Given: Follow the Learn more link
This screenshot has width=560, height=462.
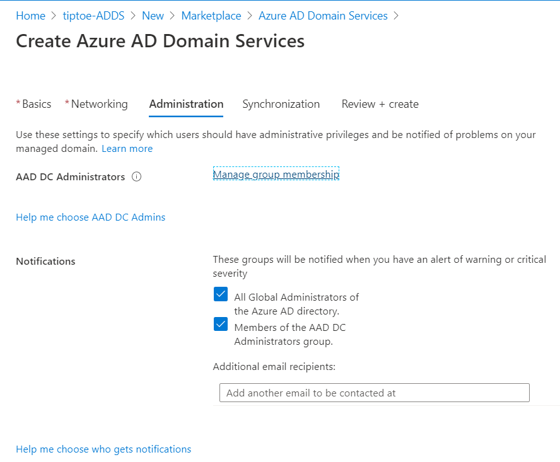Looking at the screenshot, I should tap(127, 149).
